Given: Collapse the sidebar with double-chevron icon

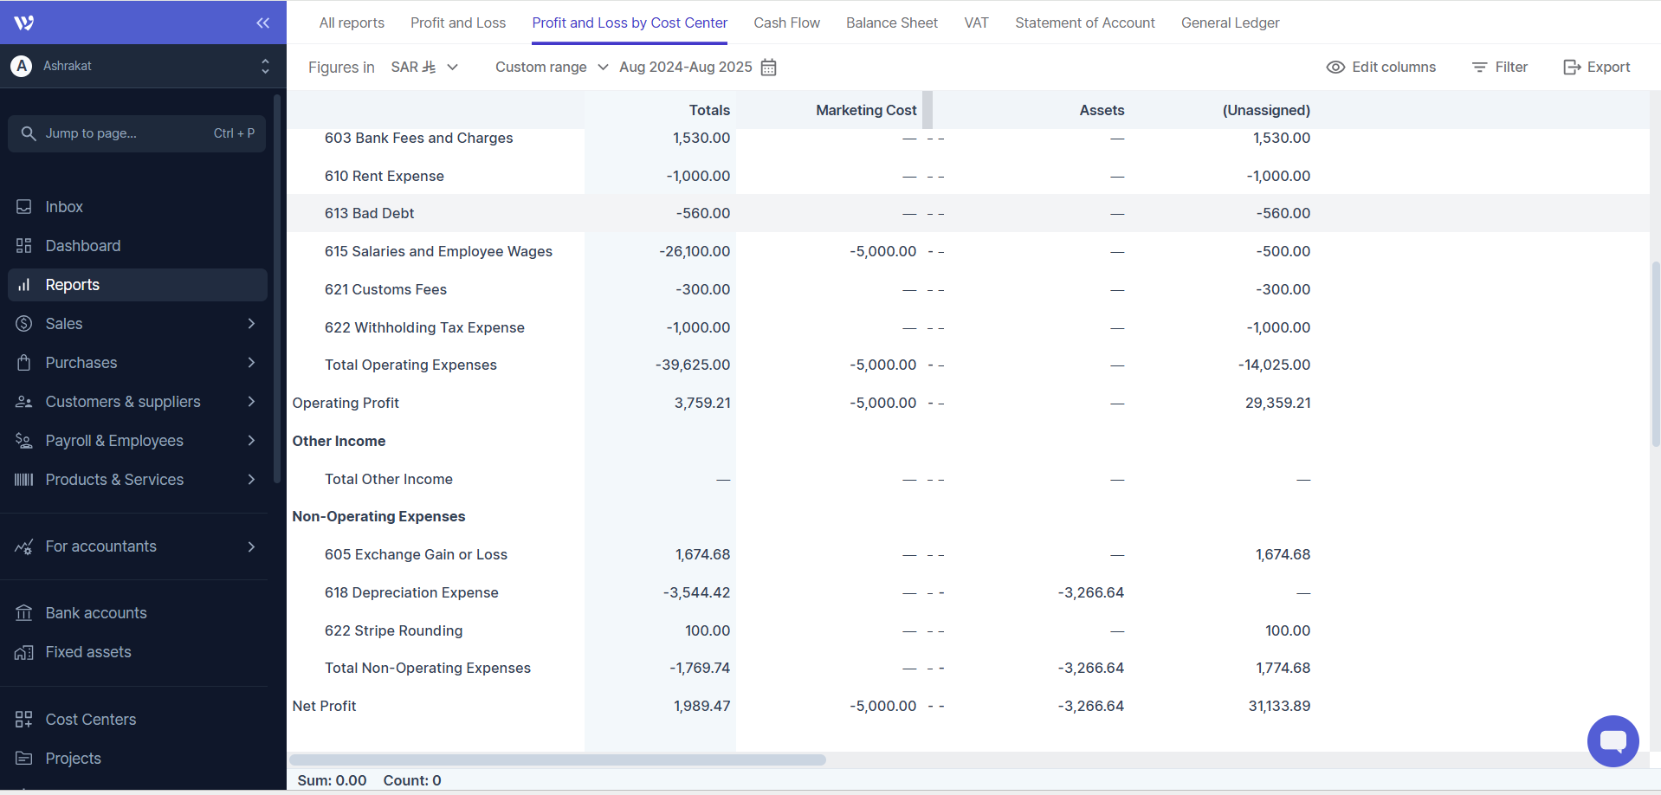Looking at the screenshot, I should [x=262, y=23].
